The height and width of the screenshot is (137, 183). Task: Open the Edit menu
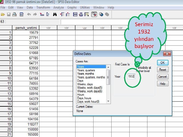click(11, 8)
